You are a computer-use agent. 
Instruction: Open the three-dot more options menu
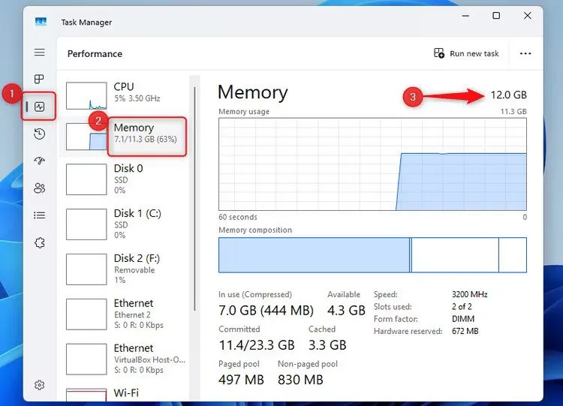(x=525, y=54)
